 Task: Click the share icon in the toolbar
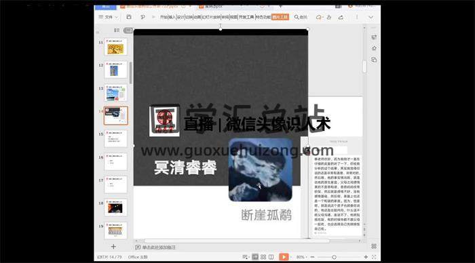pos(341,17)
